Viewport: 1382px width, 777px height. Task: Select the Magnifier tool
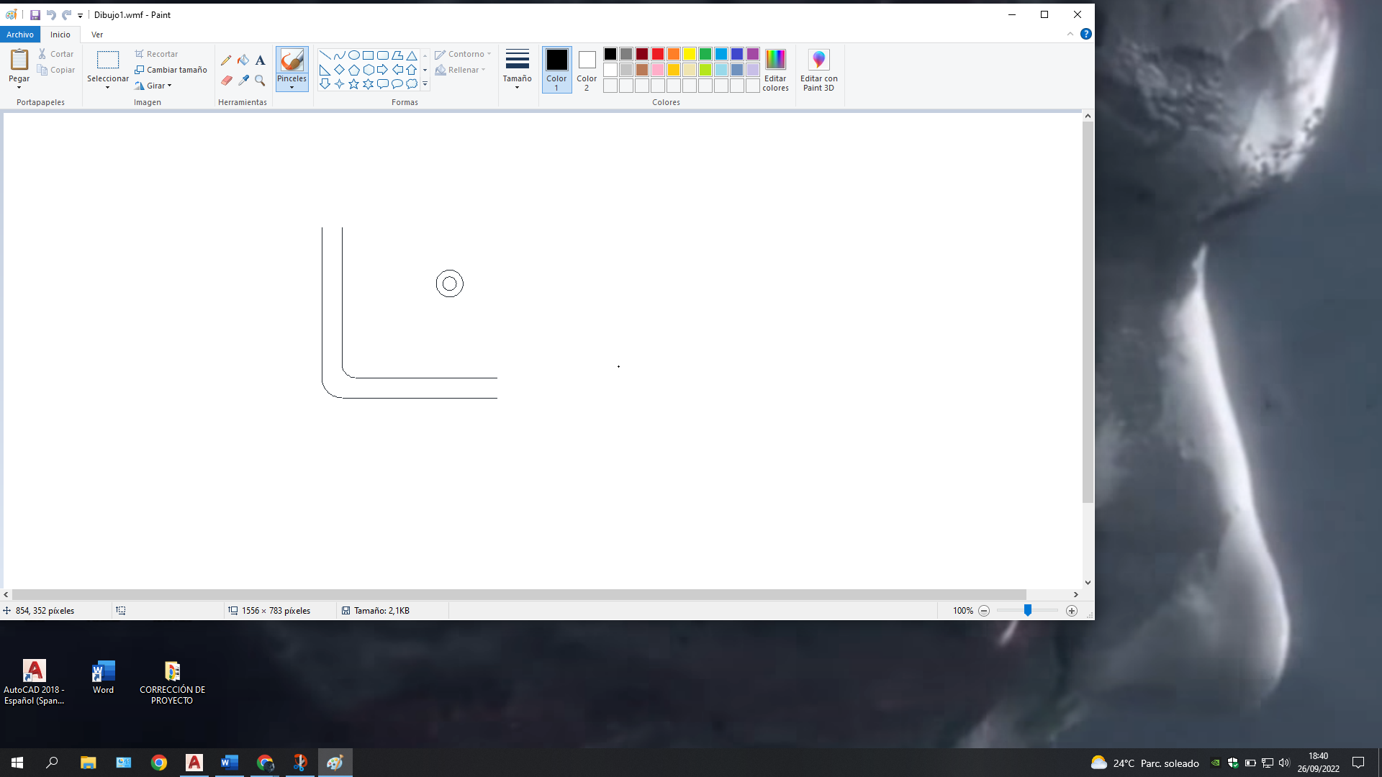260,80
